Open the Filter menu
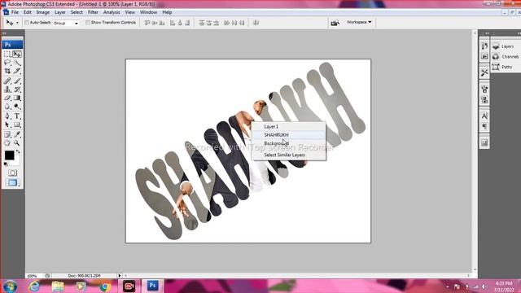Screen dimensions: 521x293 pos(93,12)
